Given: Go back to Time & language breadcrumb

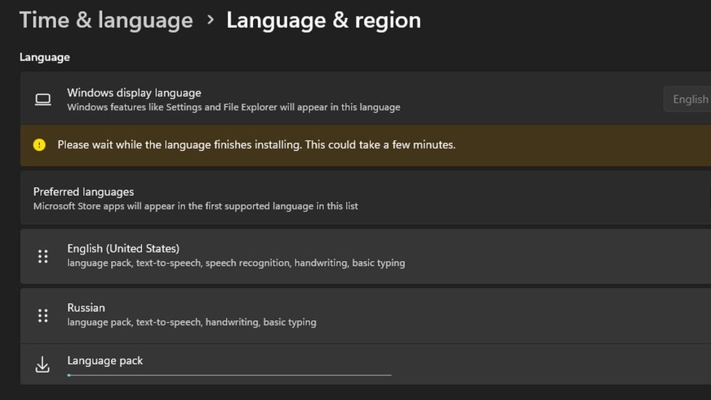Looking at the screenshot, I should click(x=106, y=20).
